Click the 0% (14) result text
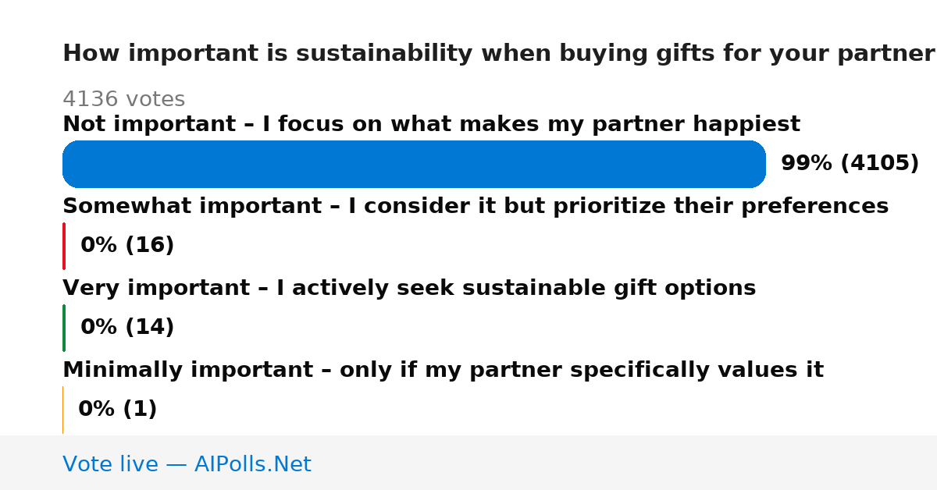Image resolution: width=937 pixels, height=490 pixels. [x=127, y=327]
